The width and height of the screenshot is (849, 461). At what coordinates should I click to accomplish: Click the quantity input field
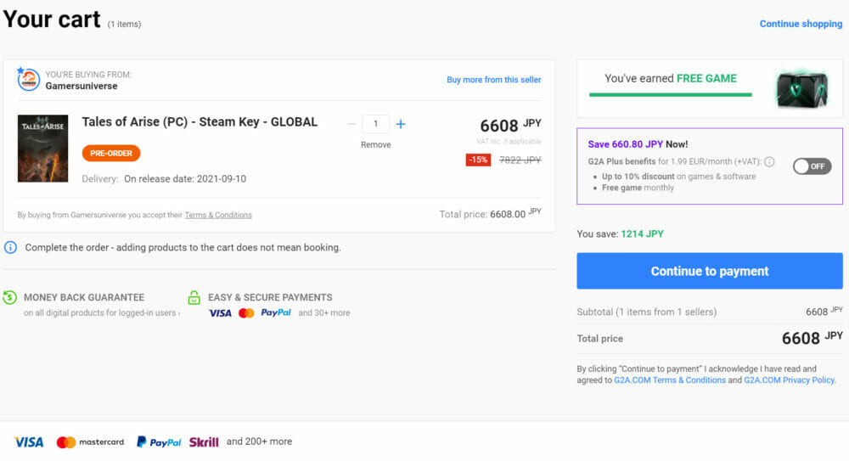pyautogui.click(x=375, y=124)
